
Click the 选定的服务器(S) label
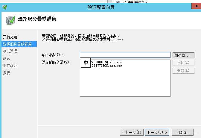tap(56, 62)
